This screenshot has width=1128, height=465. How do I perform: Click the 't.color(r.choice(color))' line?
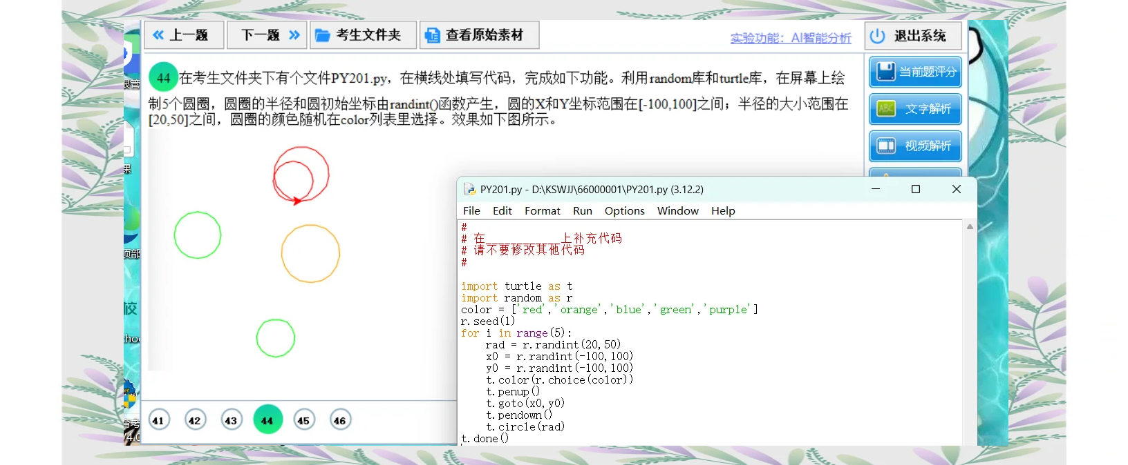[x=560, y=380]
